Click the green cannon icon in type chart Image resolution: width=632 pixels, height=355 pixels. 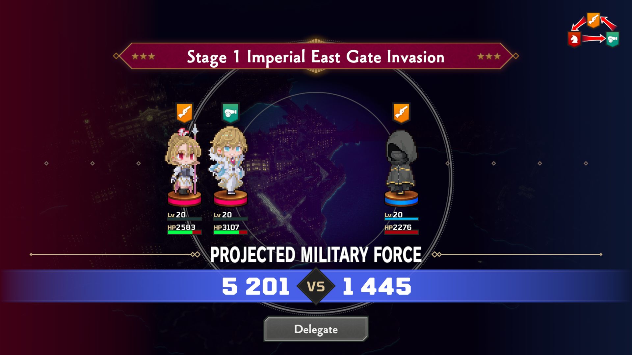(612, 39)
